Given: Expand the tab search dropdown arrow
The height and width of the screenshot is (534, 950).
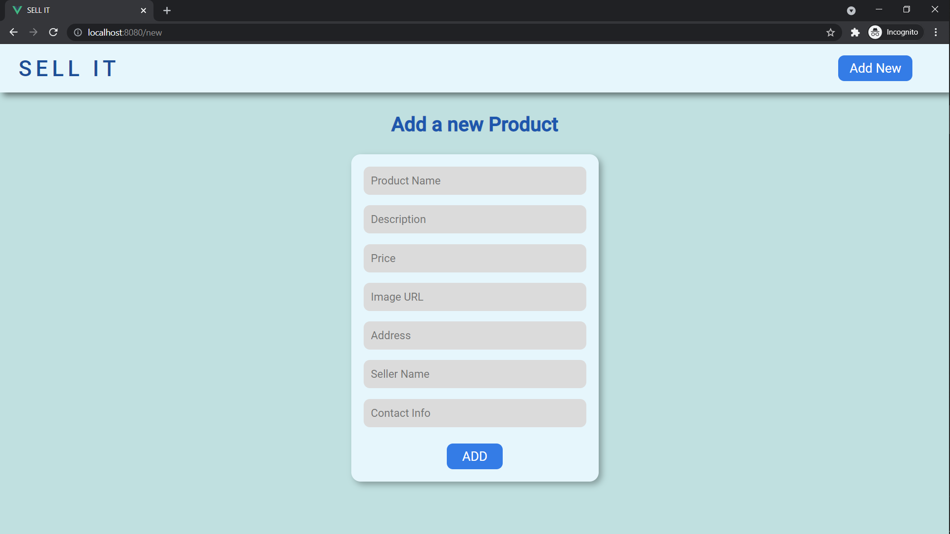Looking at the screenshot, I should [x=851, y=10].
